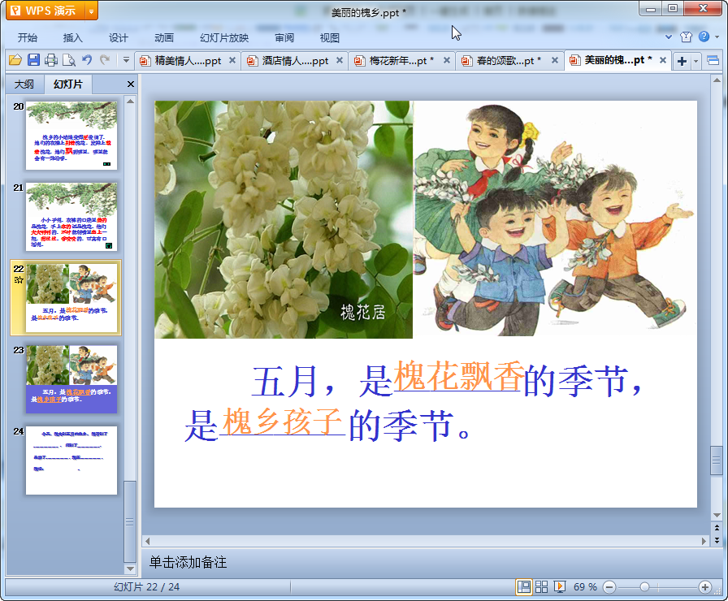
Task: Select slide 23 thumbnail
Action: (71, 379)
